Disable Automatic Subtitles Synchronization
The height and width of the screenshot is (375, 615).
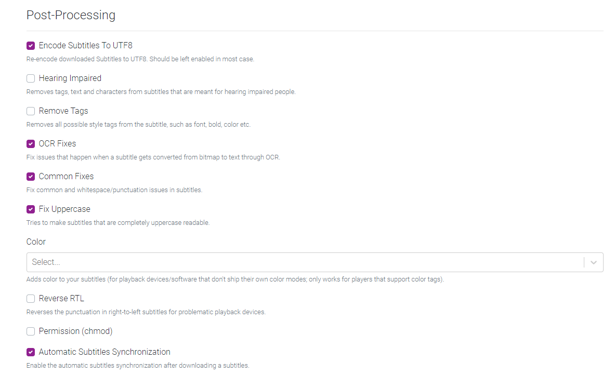pos(30,352)
